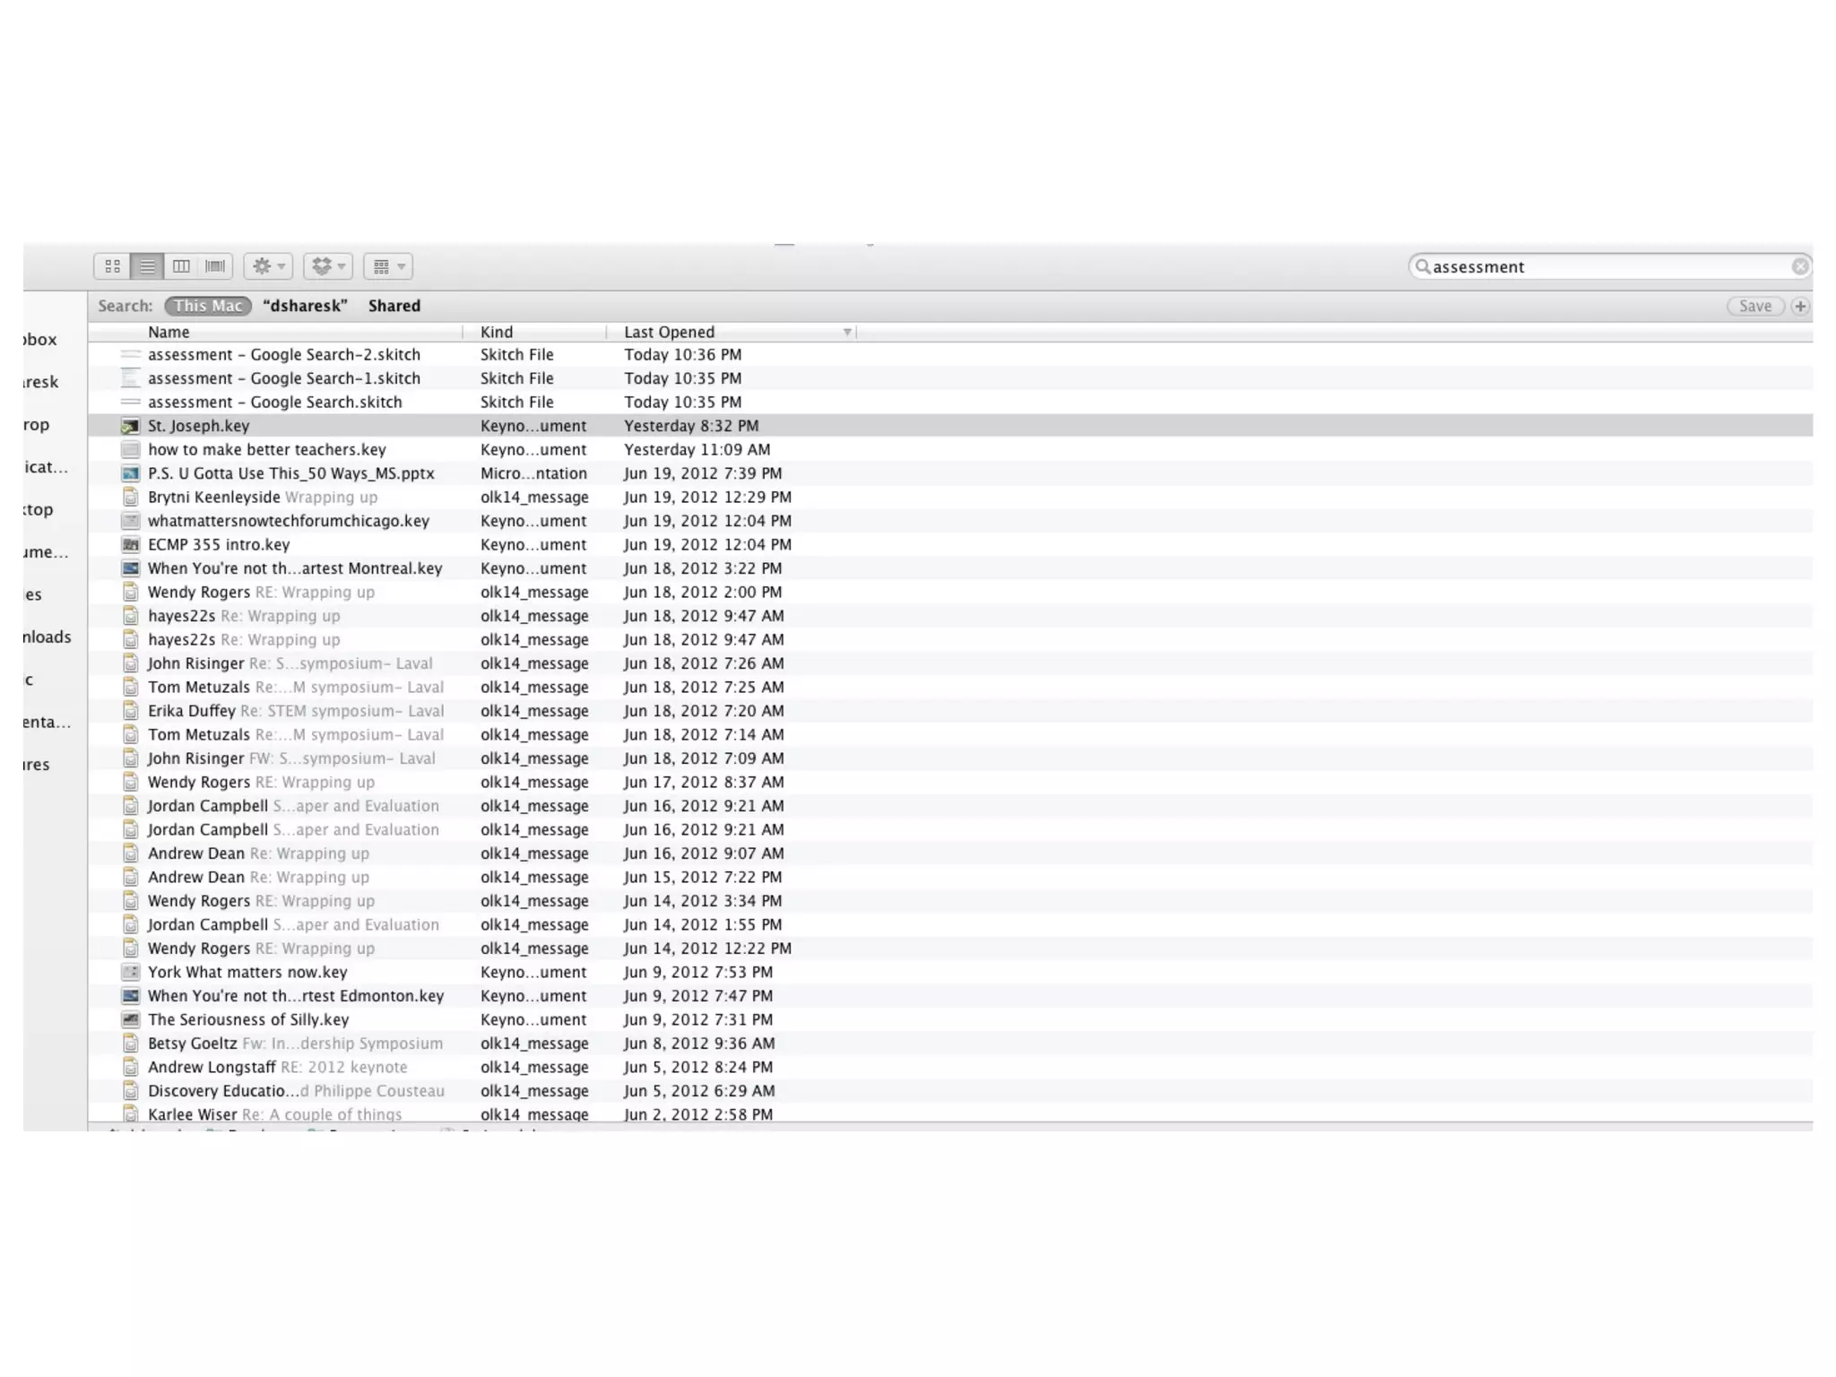
Task: Switch to icon view mode
Action: (x=112, y=266)
